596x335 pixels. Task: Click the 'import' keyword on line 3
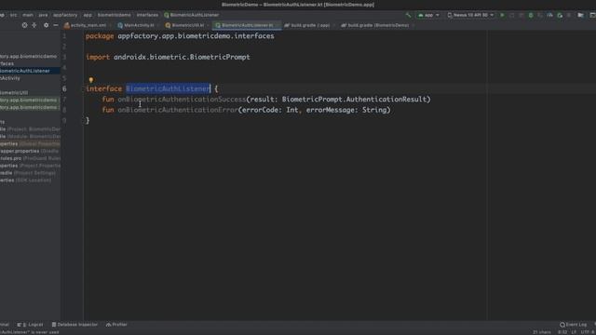point(98,58)
